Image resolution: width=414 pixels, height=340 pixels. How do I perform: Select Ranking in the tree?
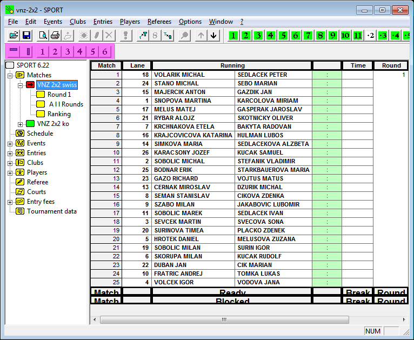pyautogui.click(x=59, y=114)
